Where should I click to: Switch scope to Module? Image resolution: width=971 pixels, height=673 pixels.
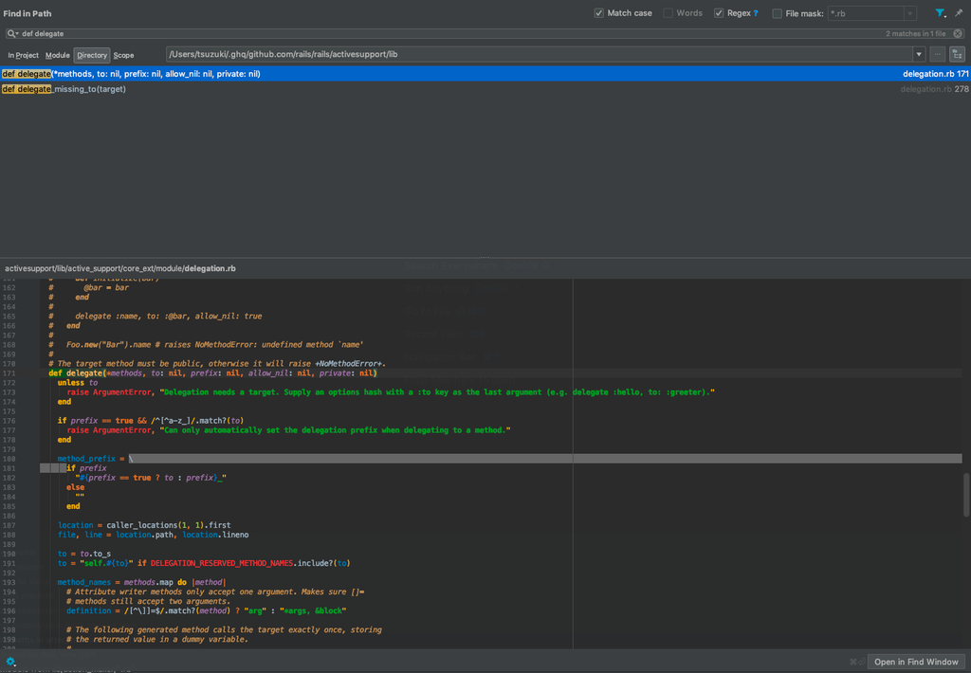coord(59,55)
